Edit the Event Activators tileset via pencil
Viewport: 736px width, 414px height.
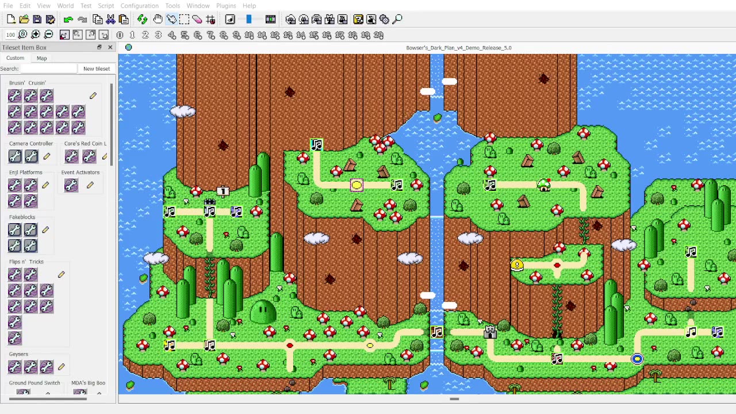pos(90,185)
